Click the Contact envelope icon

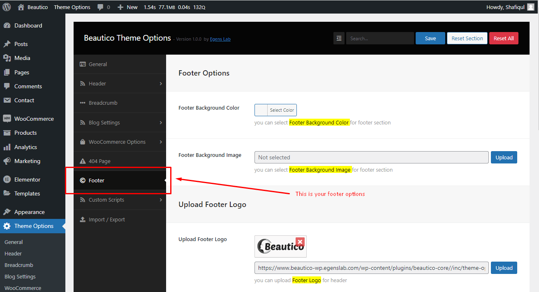click(x=7, y=100)
